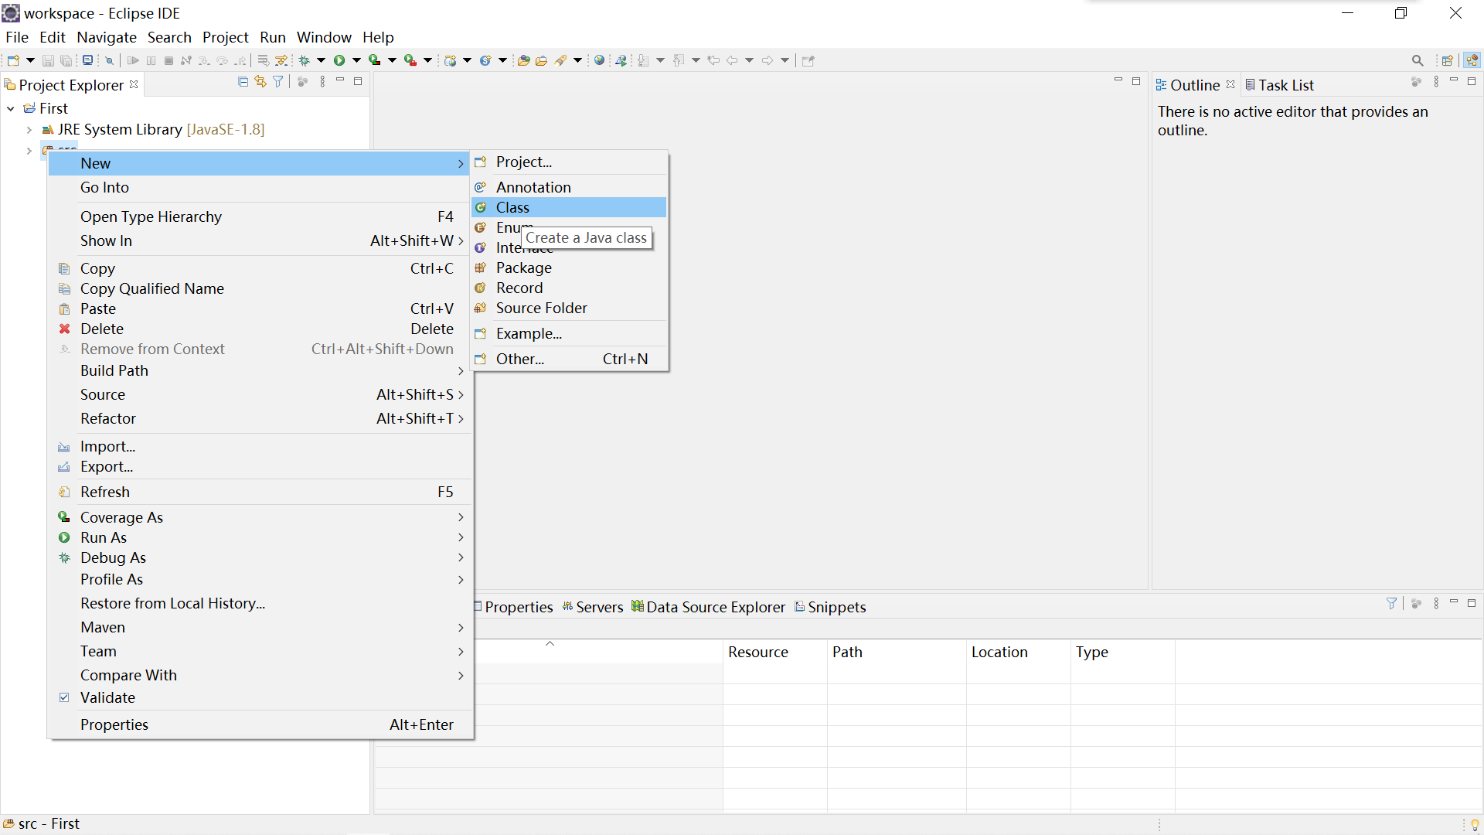
Task: Click Properties in the context menu
Action: pos(259,724)
